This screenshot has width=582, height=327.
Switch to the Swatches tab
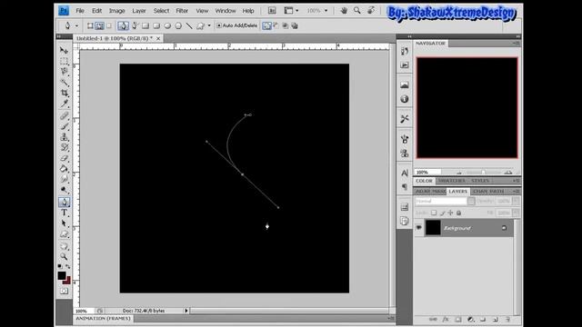[x=451, y=181]
